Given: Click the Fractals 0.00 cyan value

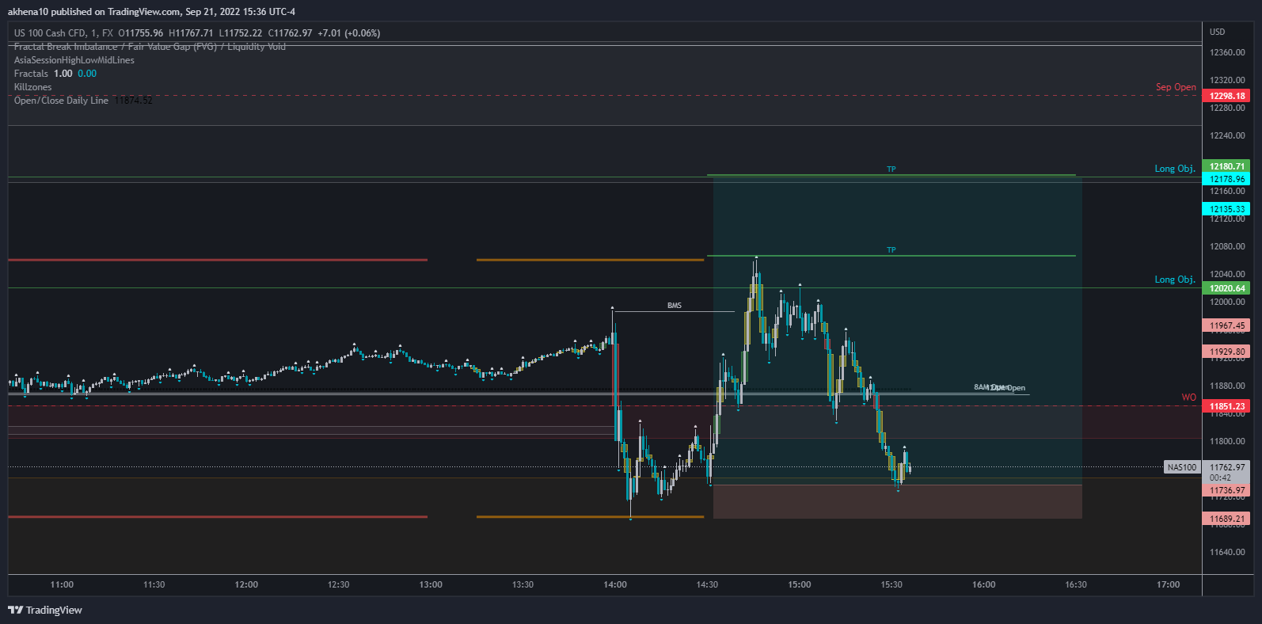Looking at the screenshot, I should (87, 74).
